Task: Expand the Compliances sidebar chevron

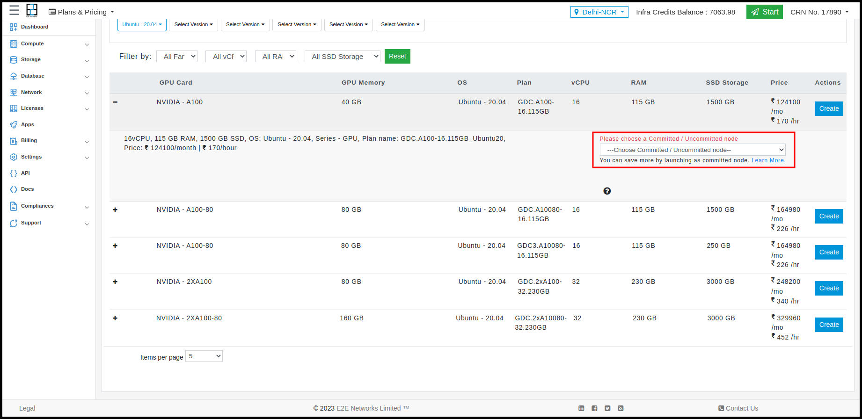Action: point(87,207)
